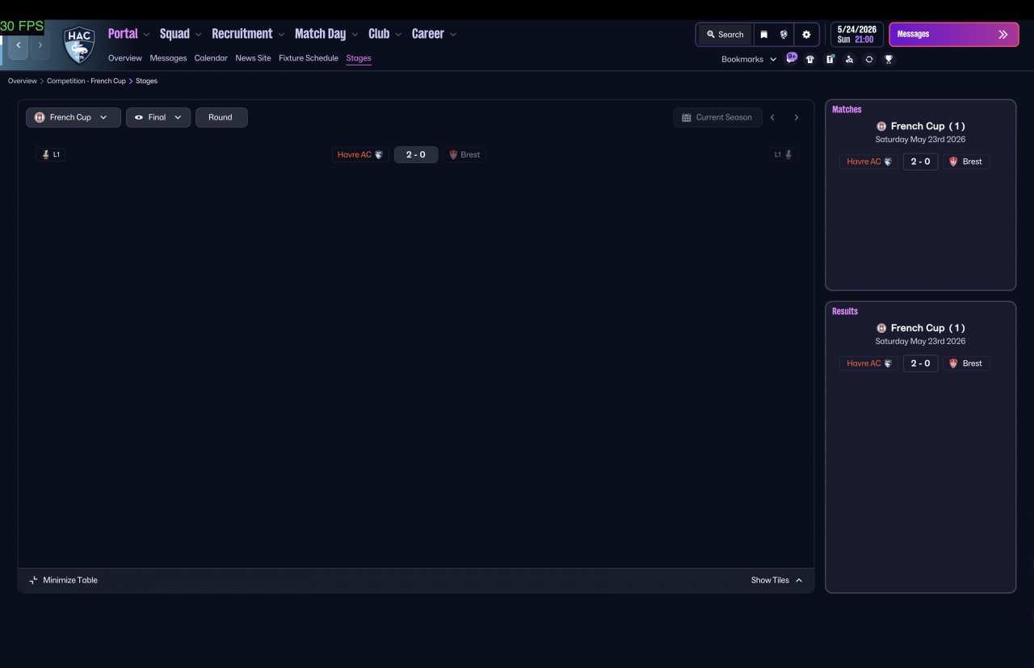The width and height of the screenshot is (1034, 668).
Task: Click the Round button
Action: 221,117
